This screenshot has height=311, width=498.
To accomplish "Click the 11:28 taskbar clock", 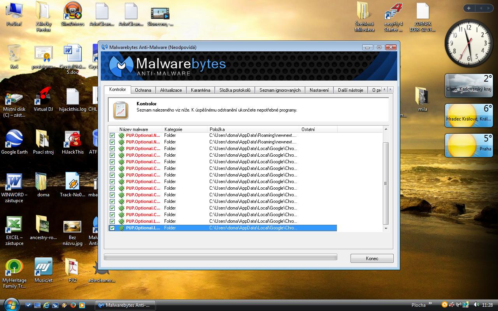I will 487,305.
